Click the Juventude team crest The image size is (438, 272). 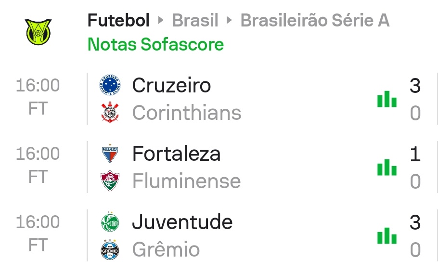click(110, 222)
